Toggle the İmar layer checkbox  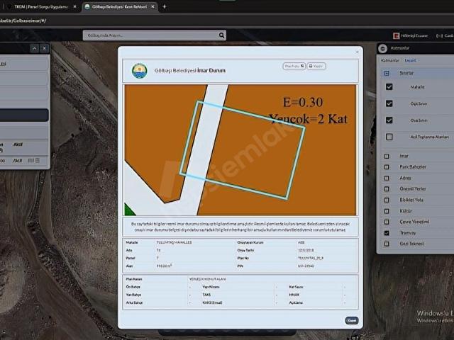pos(387,156)
